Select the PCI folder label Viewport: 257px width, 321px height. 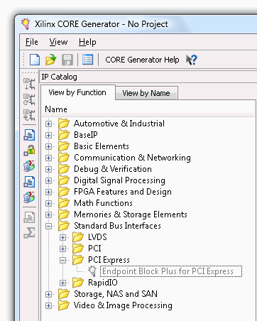94,249
